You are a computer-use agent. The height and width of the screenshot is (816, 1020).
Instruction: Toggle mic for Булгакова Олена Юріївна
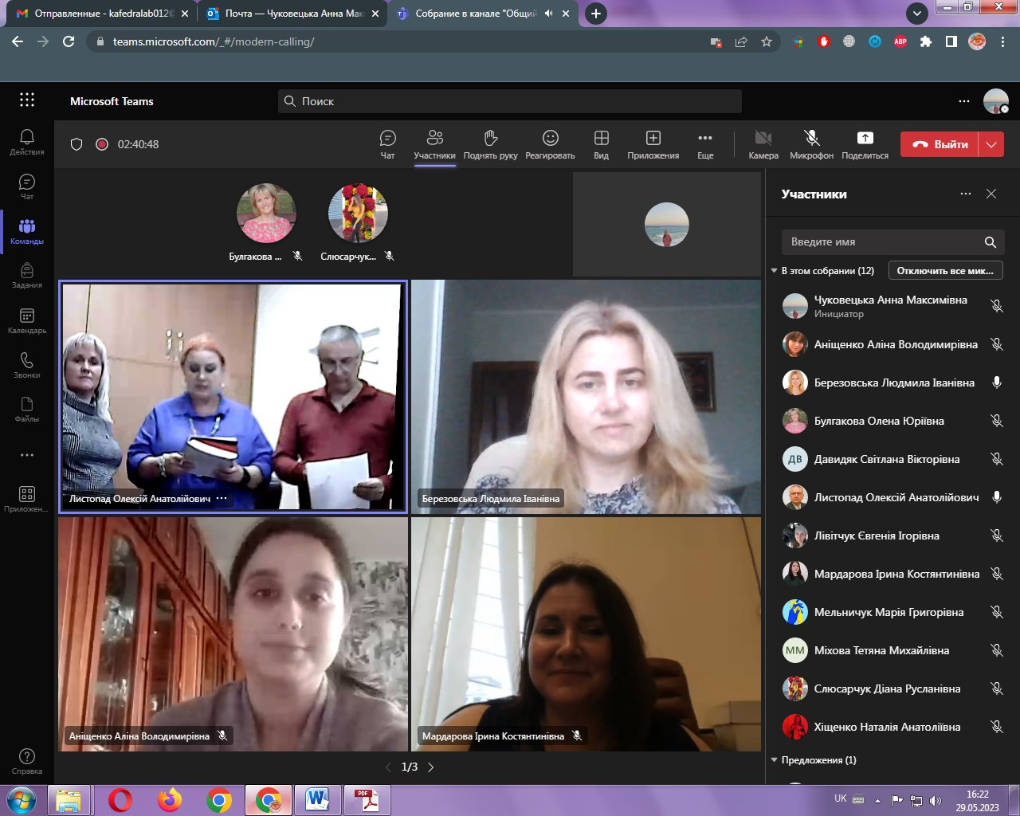pyautogui.click(x=996, y=421)
